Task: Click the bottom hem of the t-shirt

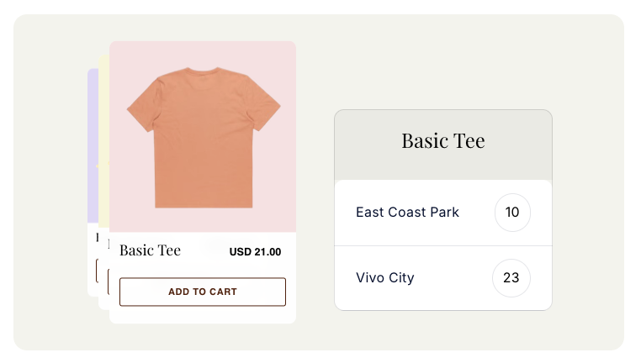Action: [203, 203]
